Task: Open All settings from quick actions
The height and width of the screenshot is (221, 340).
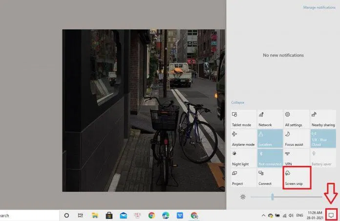Action: point(297,119)
